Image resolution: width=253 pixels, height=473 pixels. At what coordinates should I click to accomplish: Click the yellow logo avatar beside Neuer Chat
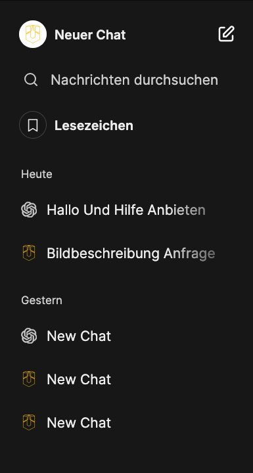(33, 34)
